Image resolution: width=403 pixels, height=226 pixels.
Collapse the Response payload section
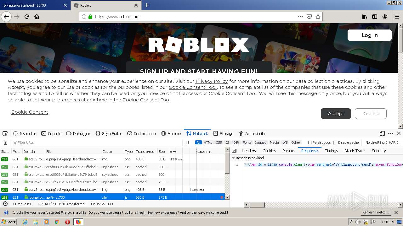tap(233, 158)
